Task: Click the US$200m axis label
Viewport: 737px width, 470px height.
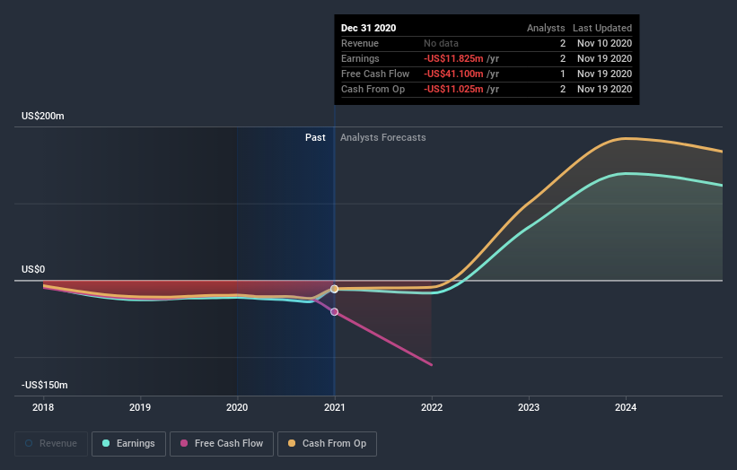Action: pos(43,116)
